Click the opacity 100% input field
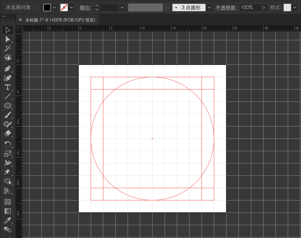The height and width of the screenshot is (238, 301). 250,8
